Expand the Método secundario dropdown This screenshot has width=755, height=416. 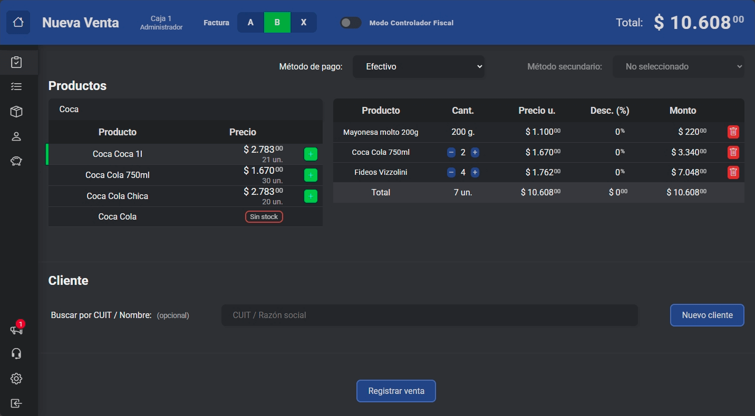click(678, 67)
